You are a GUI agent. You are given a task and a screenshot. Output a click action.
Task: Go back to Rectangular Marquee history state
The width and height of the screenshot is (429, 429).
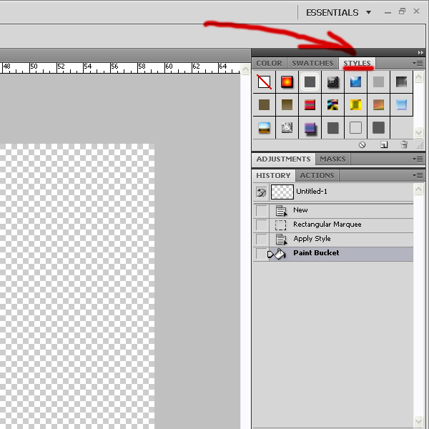[333, 225]
